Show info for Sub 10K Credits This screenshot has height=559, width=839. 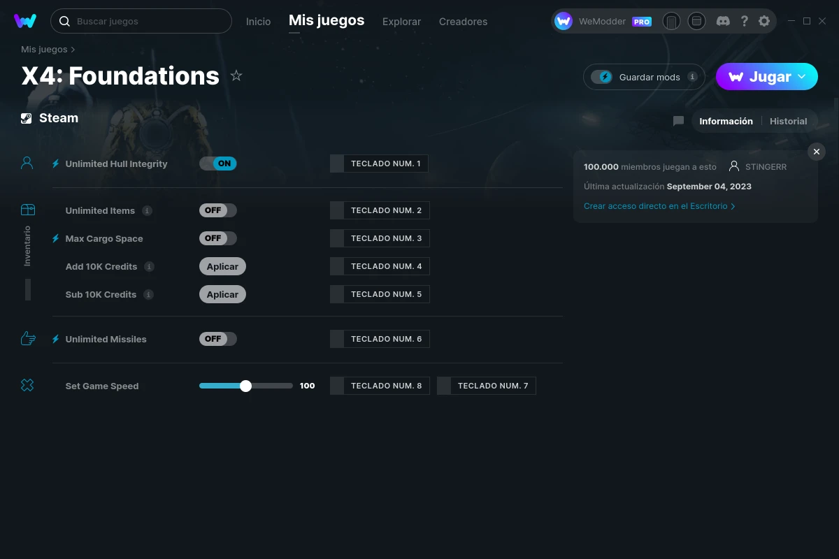tap(148, 294)
